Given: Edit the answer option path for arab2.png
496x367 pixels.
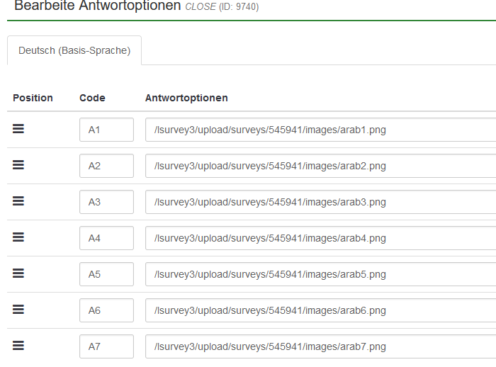Looking at the screenshot, I should click(x=320, y=166).
